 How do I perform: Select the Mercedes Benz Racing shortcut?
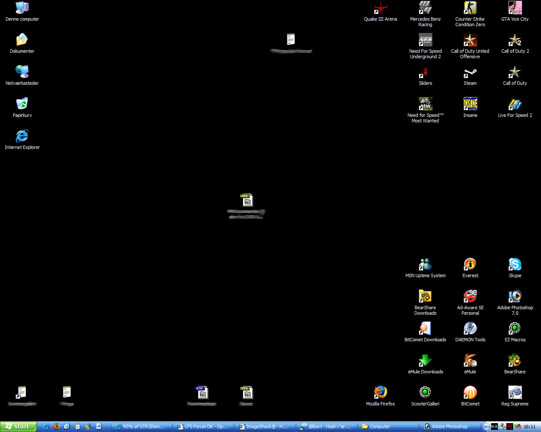(425, 14)
